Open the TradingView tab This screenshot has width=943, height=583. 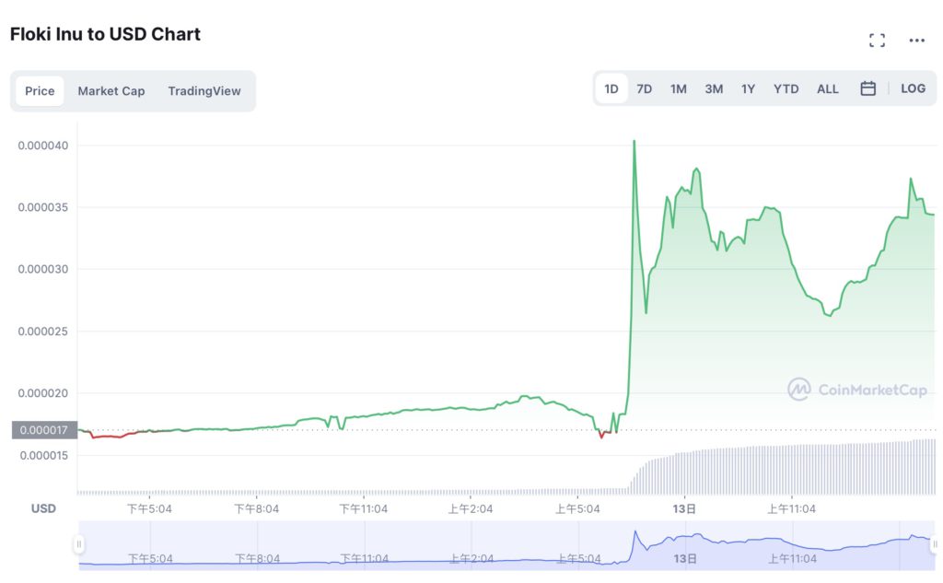204,91
